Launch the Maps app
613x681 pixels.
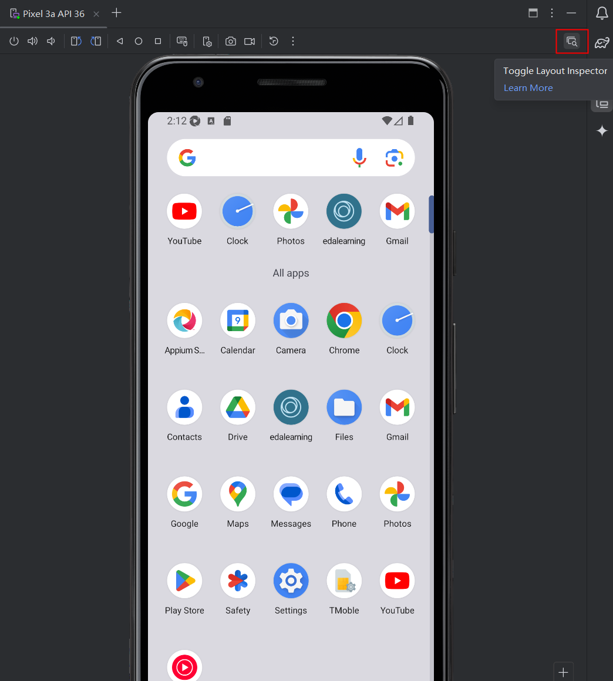pos(238,503)
